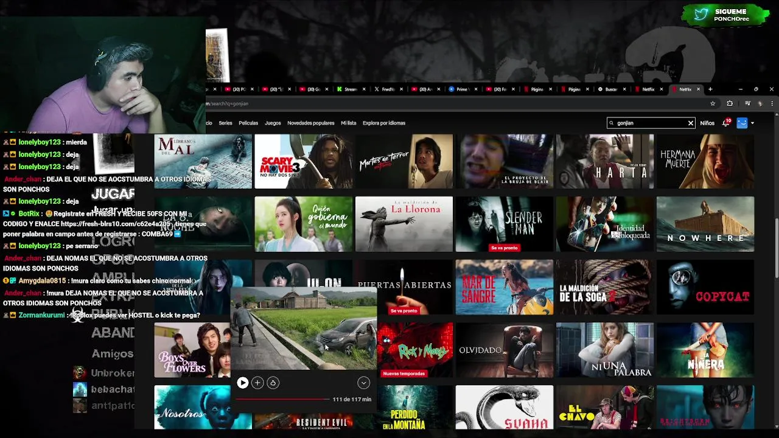Viewport: 779px width, 438px height.
Task: Open El Chavo thumbnail
Action: pos(605,407)
